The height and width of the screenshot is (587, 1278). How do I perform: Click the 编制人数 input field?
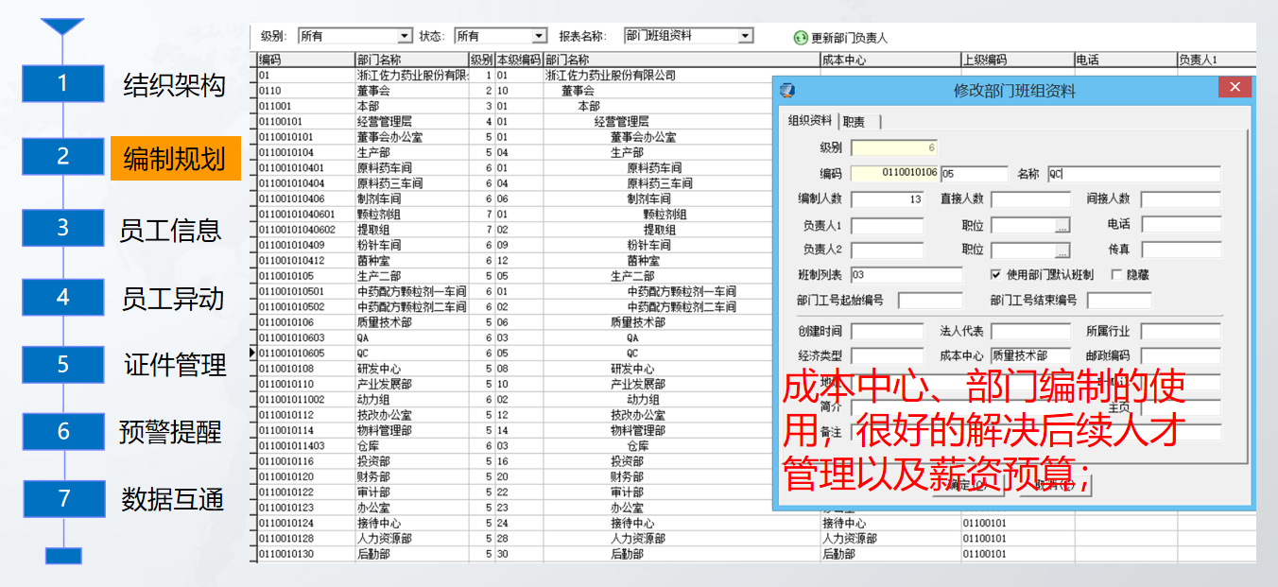click(888, 199)
